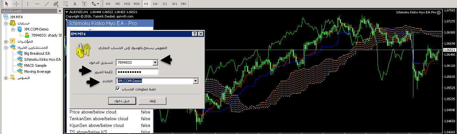This screenshot has height=134, width=457.
Task: Switch chart to D1 timeframe
Action: pyautogui.click(x=164, y=4)
